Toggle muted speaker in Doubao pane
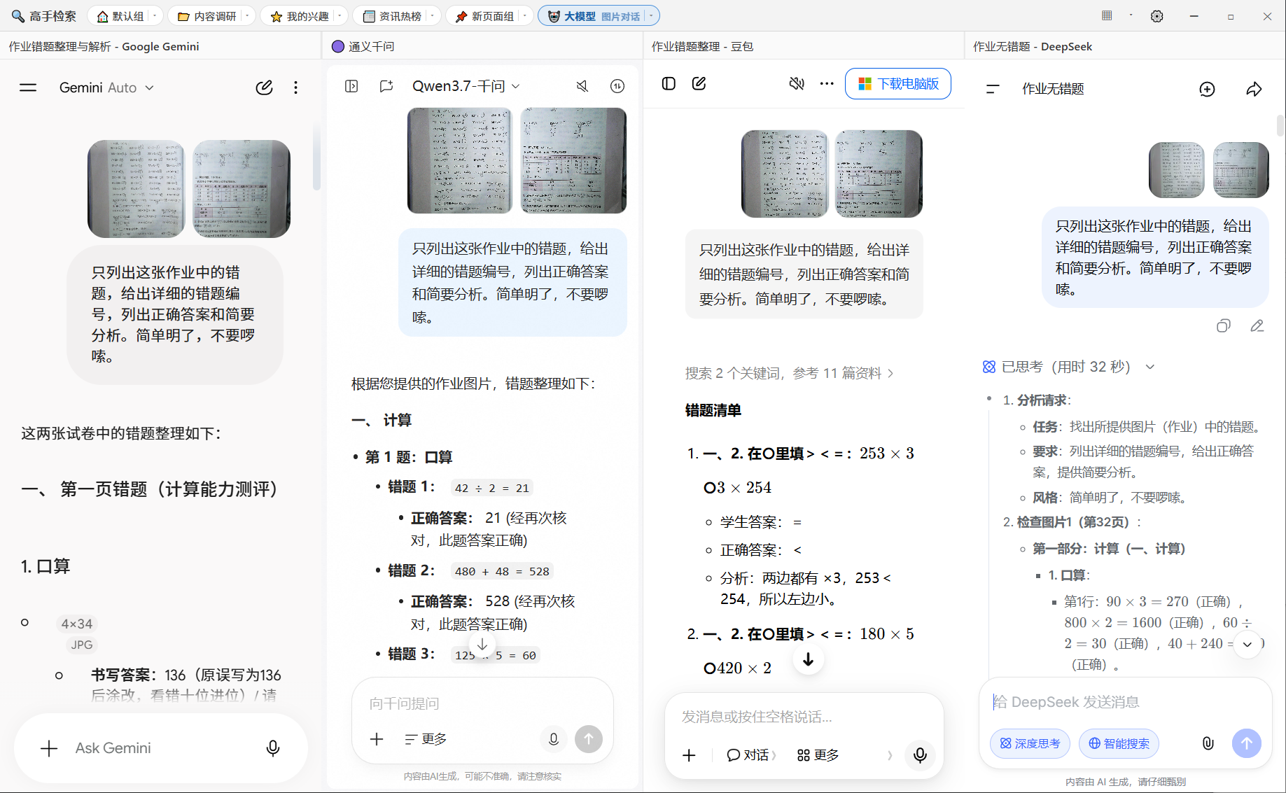 pos(797,83)
